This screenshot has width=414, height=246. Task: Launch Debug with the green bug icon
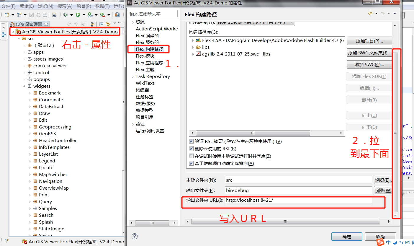point(66,15)
